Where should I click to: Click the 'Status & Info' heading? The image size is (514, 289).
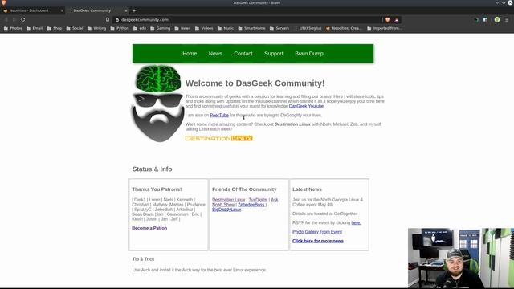pos(152,169)
